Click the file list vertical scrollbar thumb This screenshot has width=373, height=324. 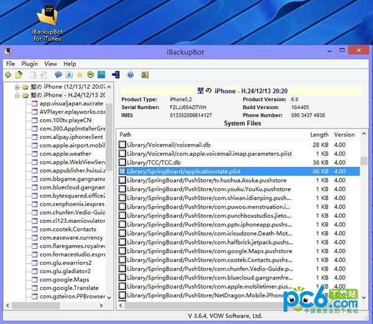[x=364, y=161]
